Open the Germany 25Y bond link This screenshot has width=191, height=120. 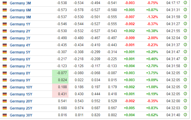point(21,108)
